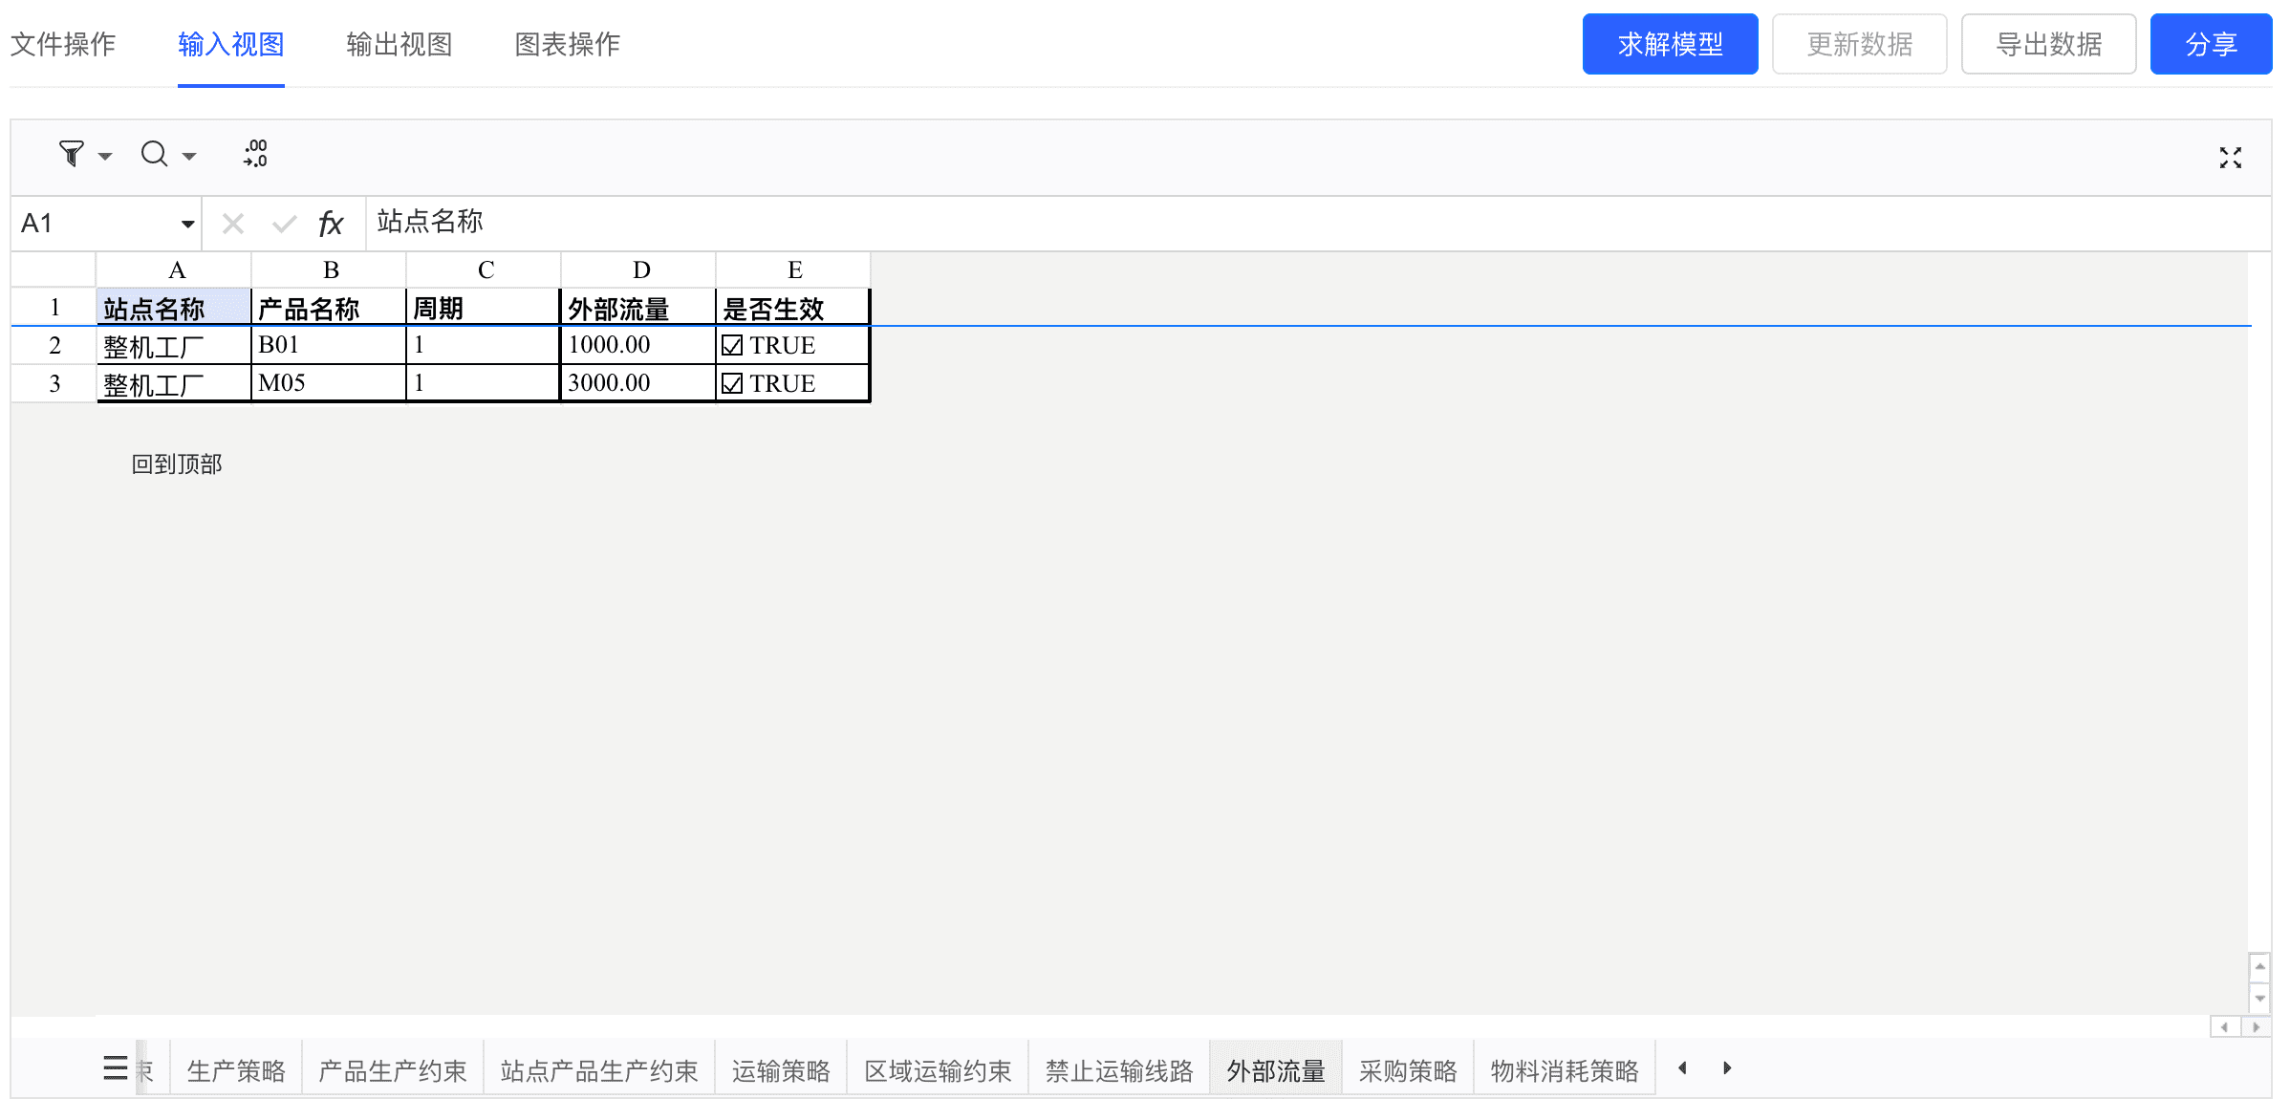Confirm formula entry with the checkmark icon

pos(284,224)
